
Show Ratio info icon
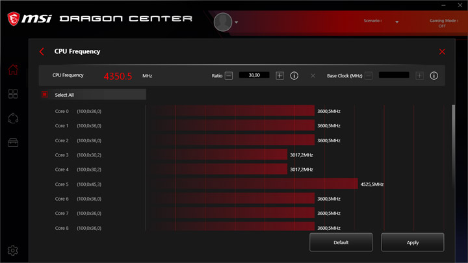coord(294,76)
